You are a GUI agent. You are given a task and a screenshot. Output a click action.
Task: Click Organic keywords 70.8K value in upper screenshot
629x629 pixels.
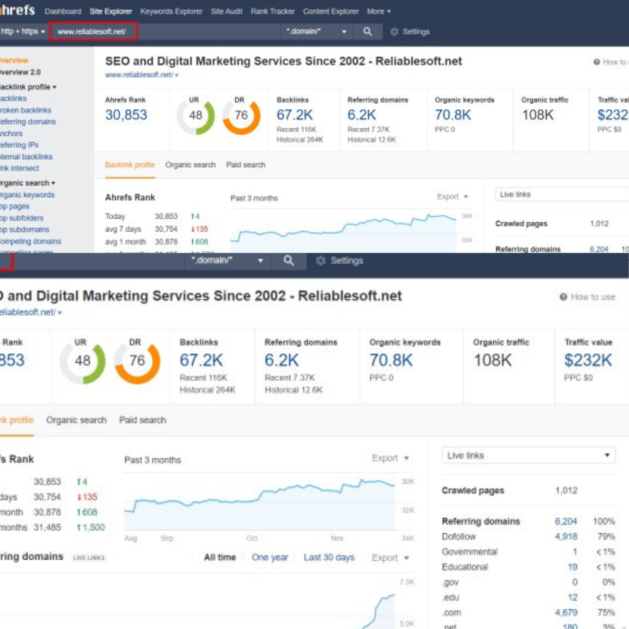coord(453,115)
